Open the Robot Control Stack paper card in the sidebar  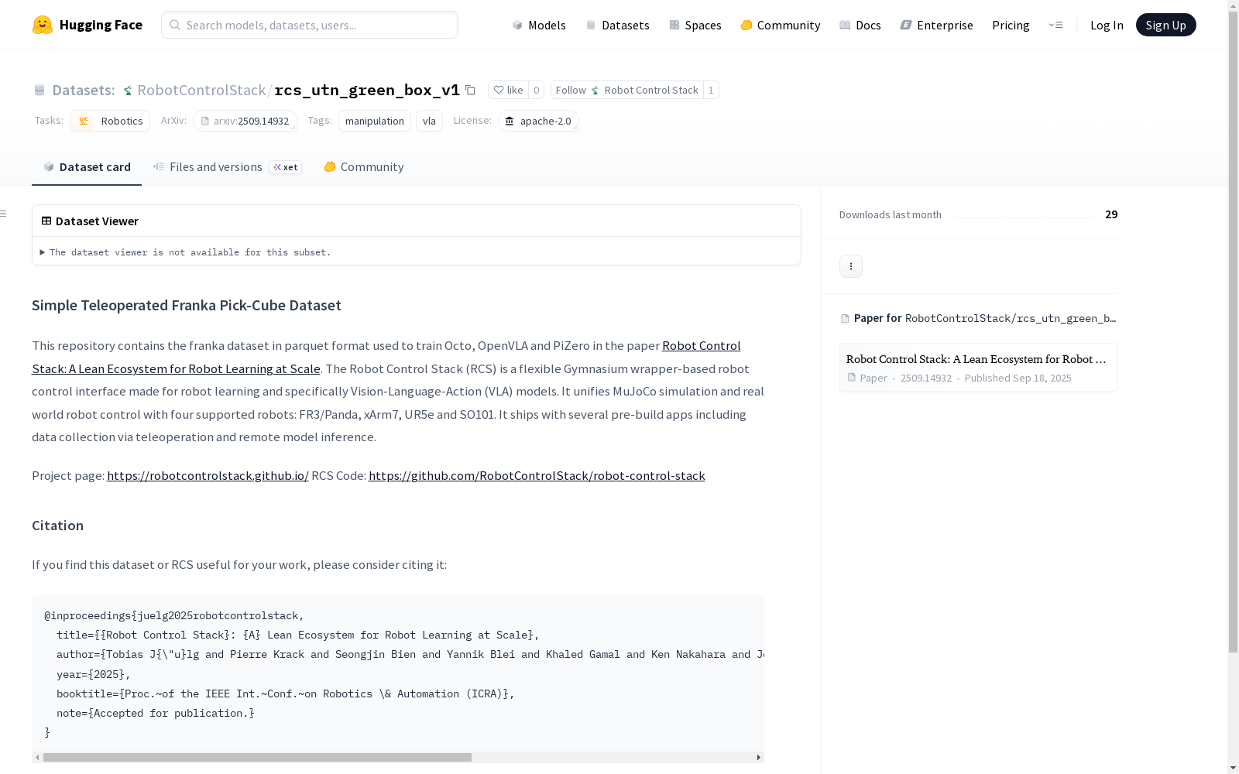tap(978, 368)
